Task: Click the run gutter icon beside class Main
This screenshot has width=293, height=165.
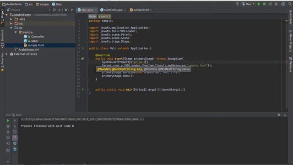Action: (83, 48)
